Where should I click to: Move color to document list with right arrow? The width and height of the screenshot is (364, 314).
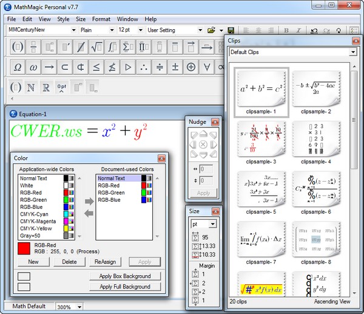pyautogui.click(x=88, y=201)
